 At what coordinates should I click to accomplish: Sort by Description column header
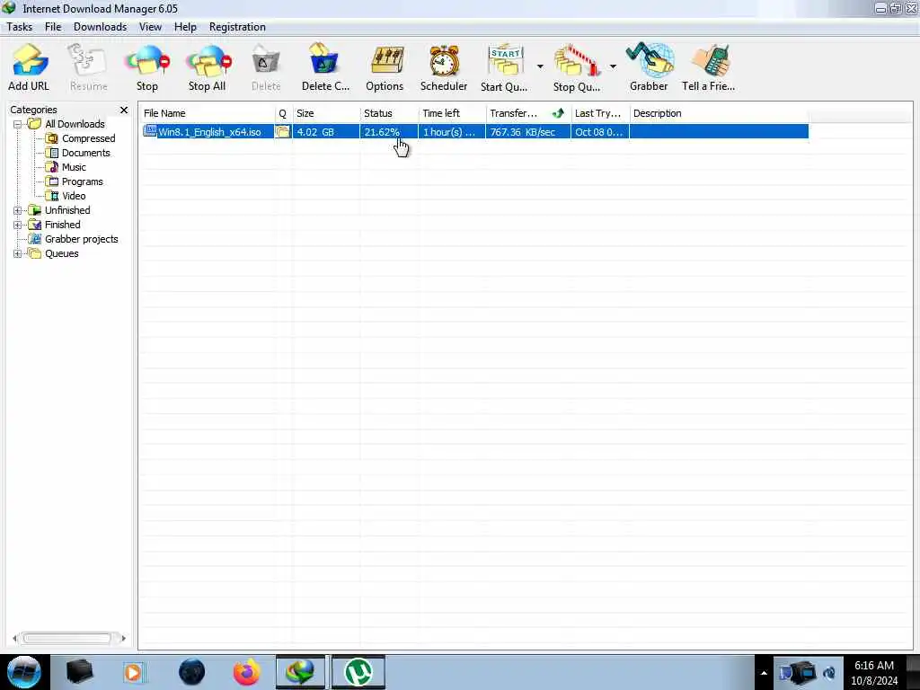[x=719, y=113]
